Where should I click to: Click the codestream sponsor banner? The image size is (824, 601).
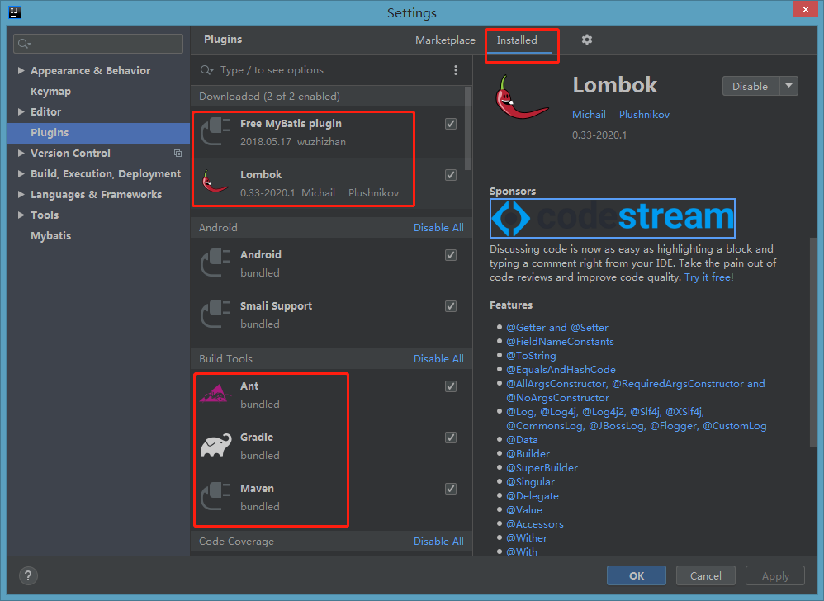(612, 218)
